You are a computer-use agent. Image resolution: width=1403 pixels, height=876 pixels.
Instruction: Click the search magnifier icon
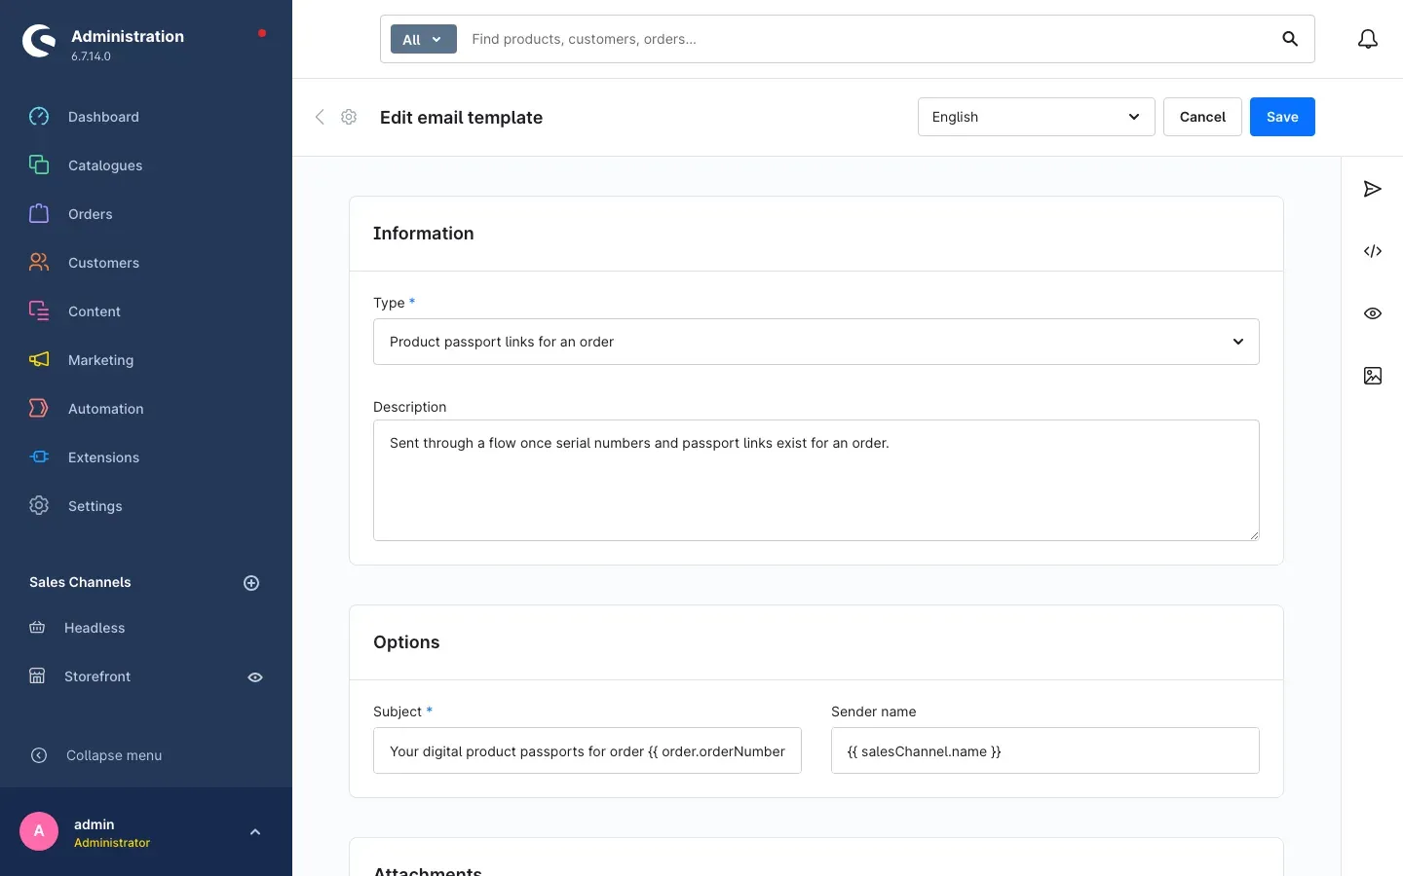(x=1290, y=39)
